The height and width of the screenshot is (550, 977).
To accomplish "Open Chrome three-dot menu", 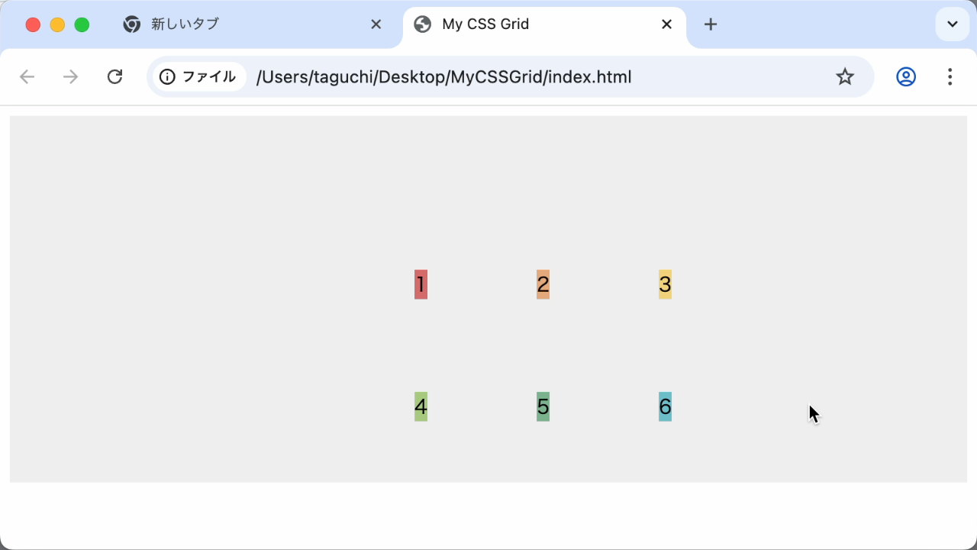I will pyautogui.click(x=950, y=76).
